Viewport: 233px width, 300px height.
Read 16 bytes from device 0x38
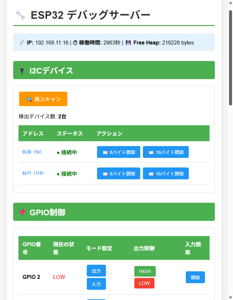click(166, 152)
